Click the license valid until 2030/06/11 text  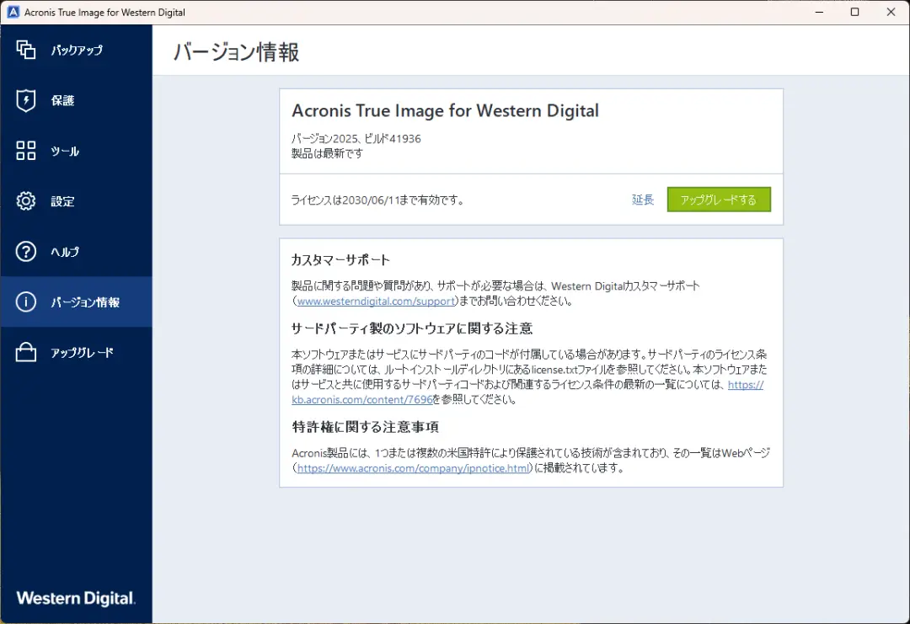coord(377,200)
